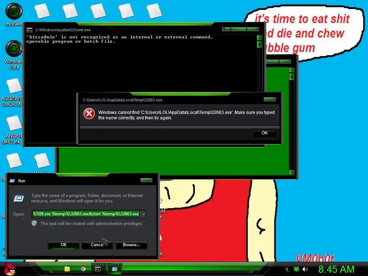Launch Chrome from the taskbar

point(83,269)
